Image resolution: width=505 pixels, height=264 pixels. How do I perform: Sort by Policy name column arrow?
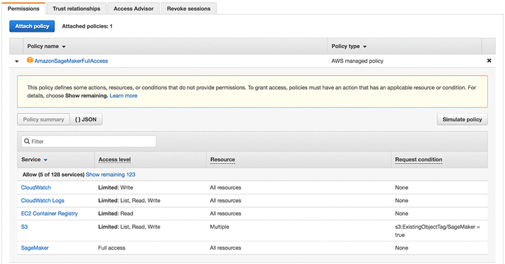(64, 47)
